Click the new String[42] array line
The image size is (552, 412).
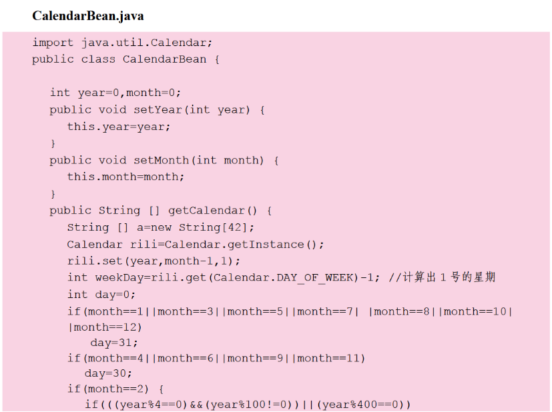[x=151, y=227]
